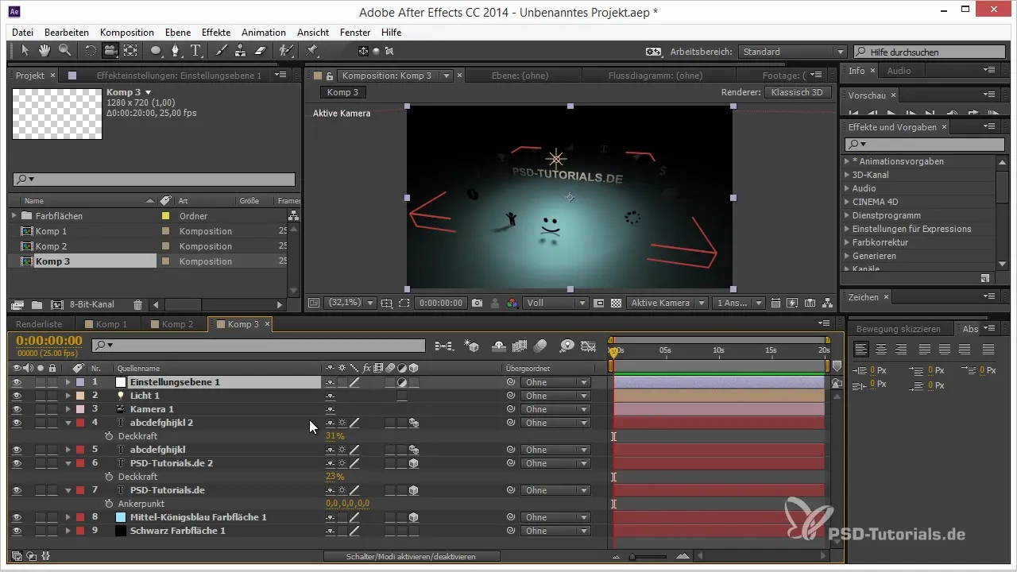Hide the Licht 1 layer
This screenshot has width=1017, height=572.
pyautogui.click(x=17, y=396)
